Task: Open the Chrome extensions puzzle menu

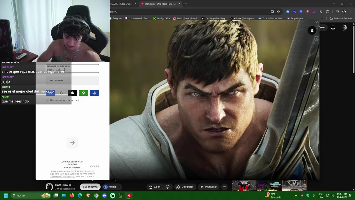Action: coord(328,12)
